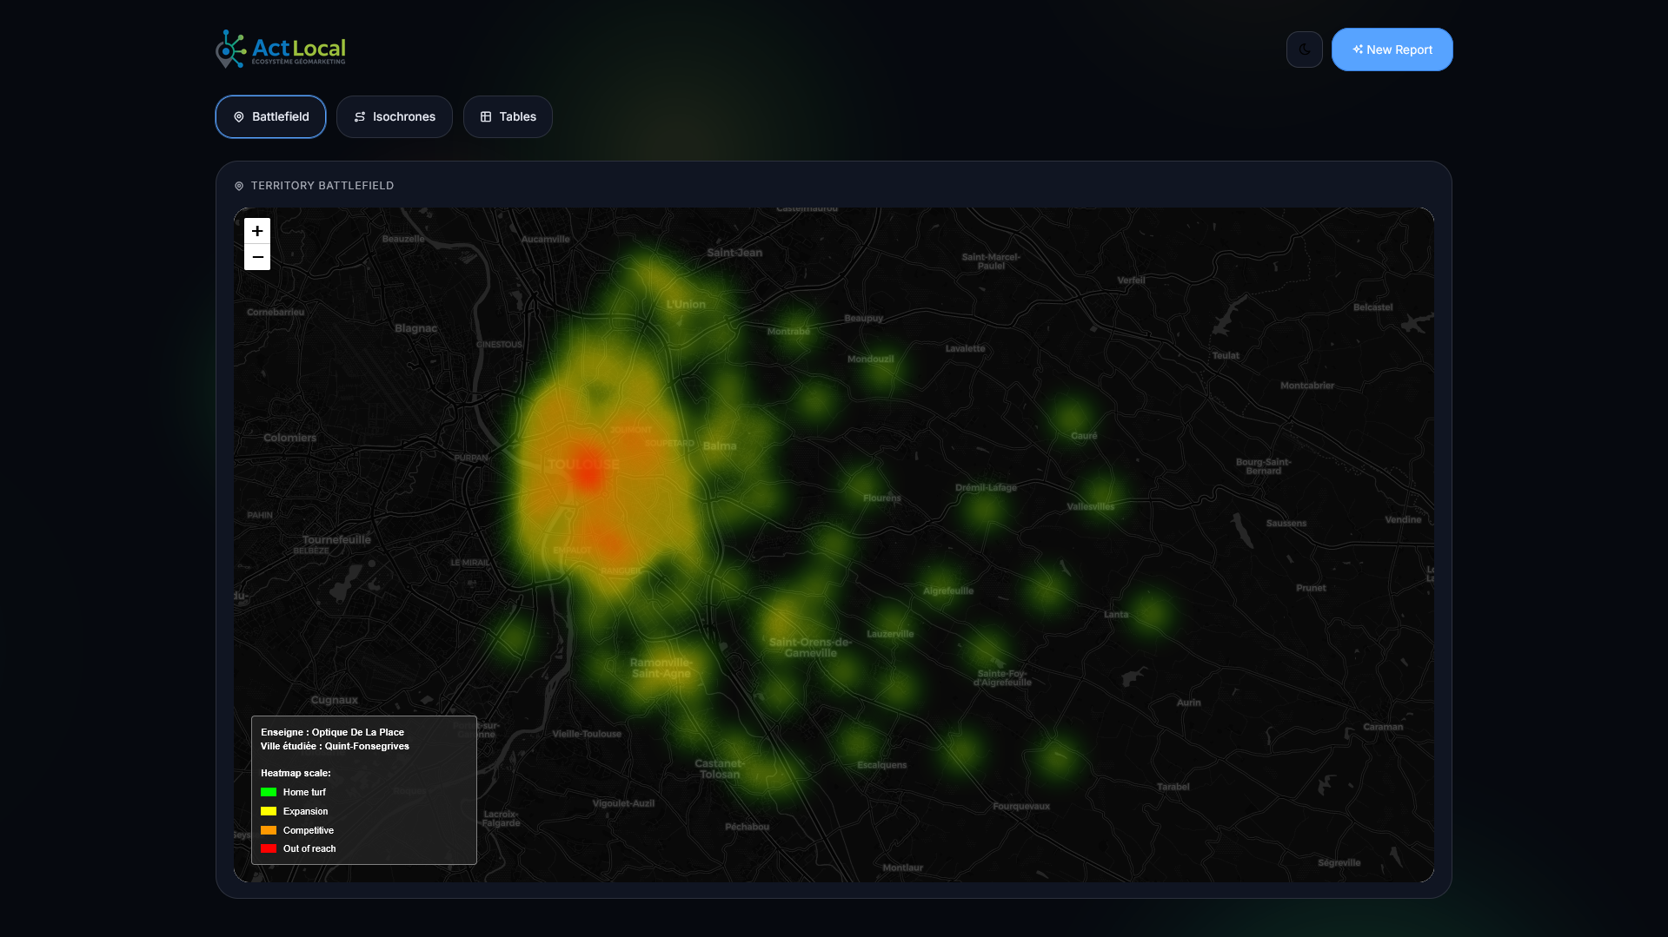Click the orange Competitive swatch
The image size is (1668, 937).
point(269,830)
